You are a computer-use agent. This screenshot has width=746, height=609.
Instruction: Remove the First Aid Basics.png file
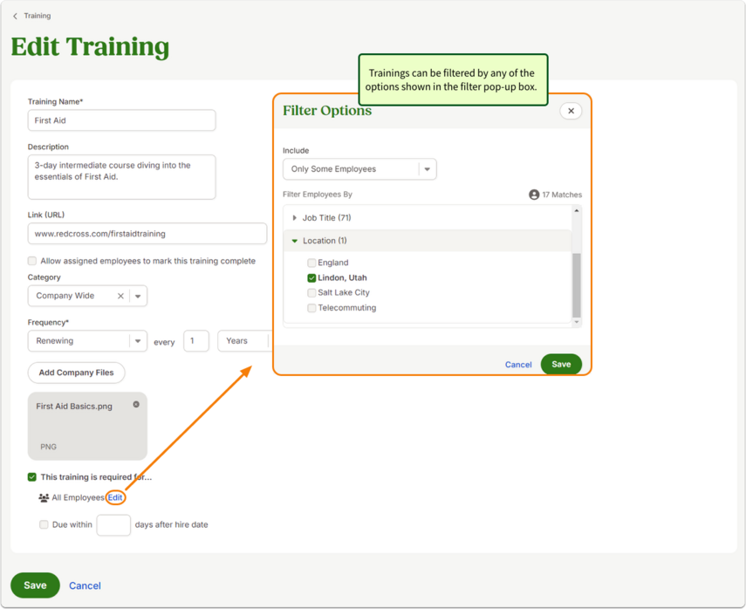[x=136, y=405]
